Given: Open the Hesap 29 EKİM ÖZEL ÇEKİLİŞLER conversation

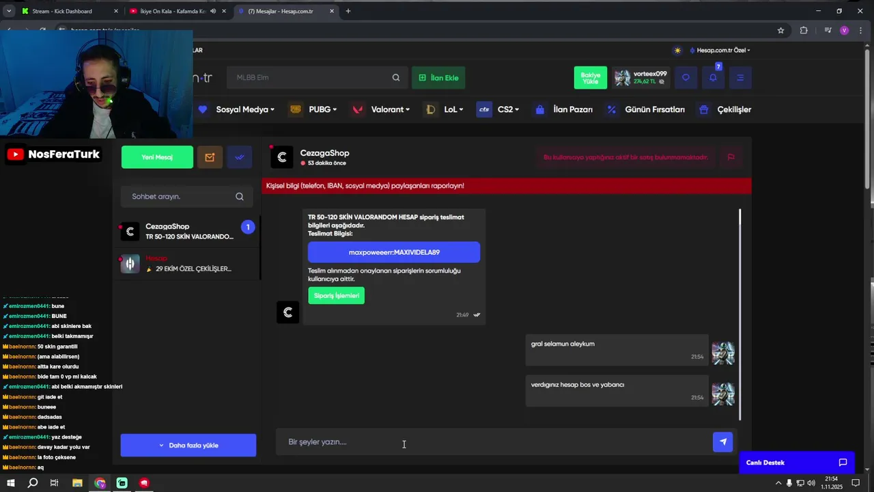Looking at the screenshot, I should point(188,264).
